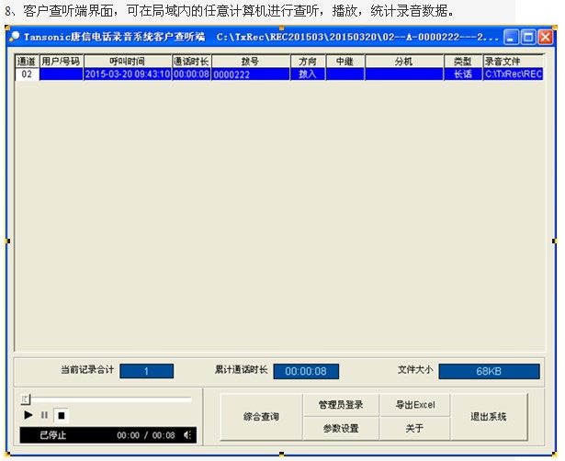The width and height of the screenshot is (565, 461).
Task: Minimize the Tansonic window
Action: [511, 37]
